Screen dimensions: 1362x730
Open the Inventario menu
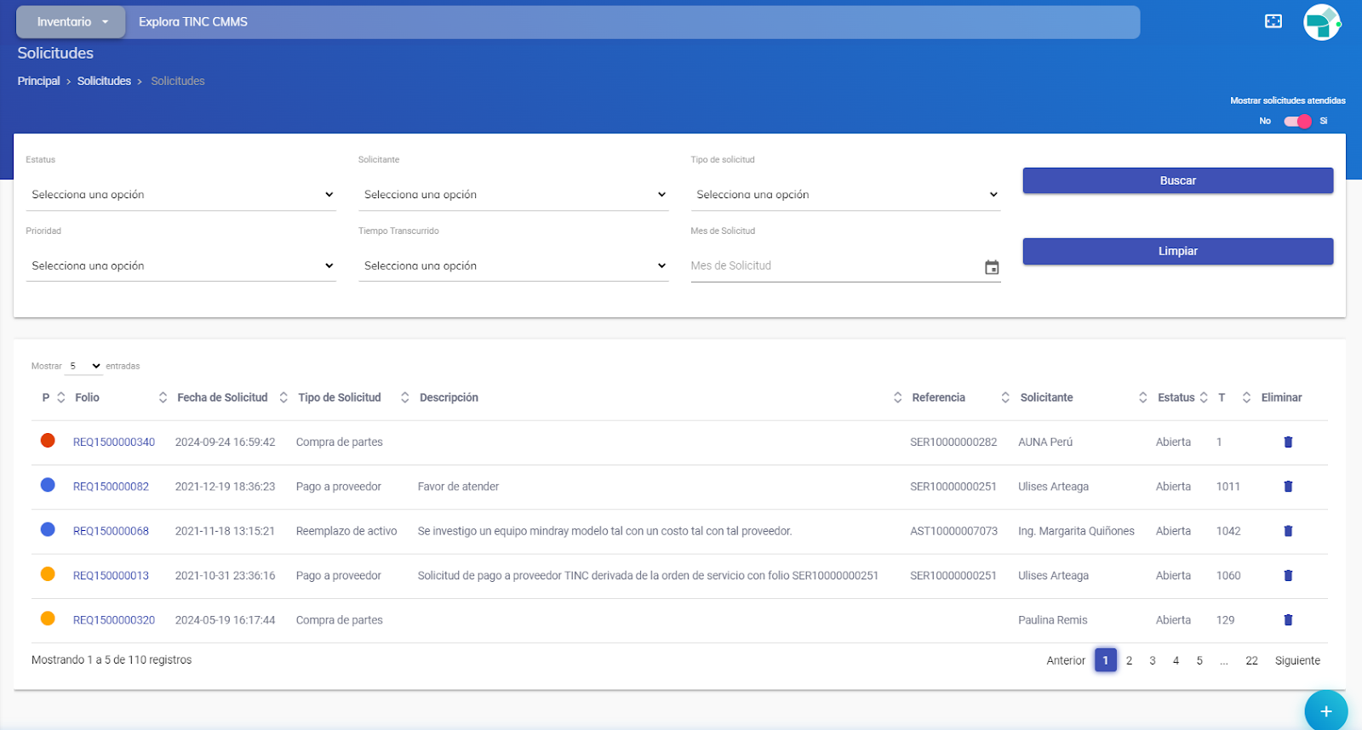[x=72, y=22]
